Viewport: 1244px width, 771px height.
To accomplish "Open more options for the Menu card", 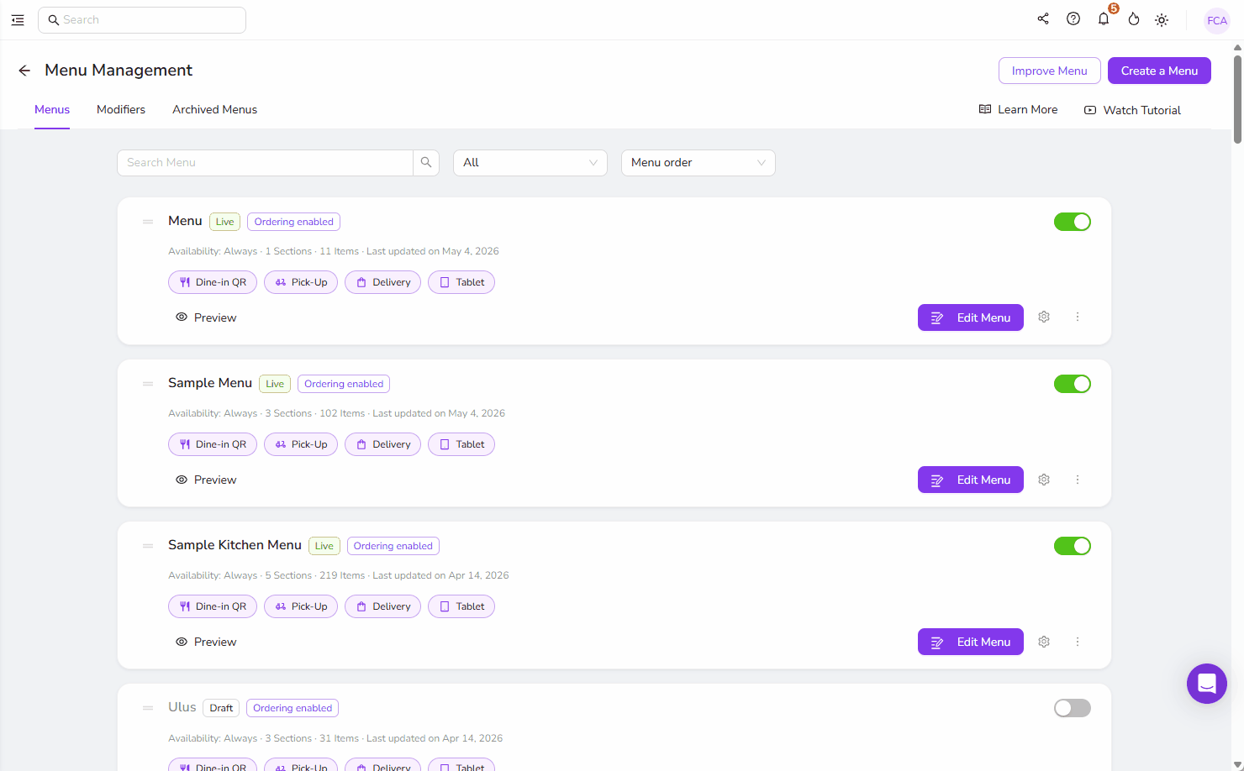I will [x=1078, y=317].
